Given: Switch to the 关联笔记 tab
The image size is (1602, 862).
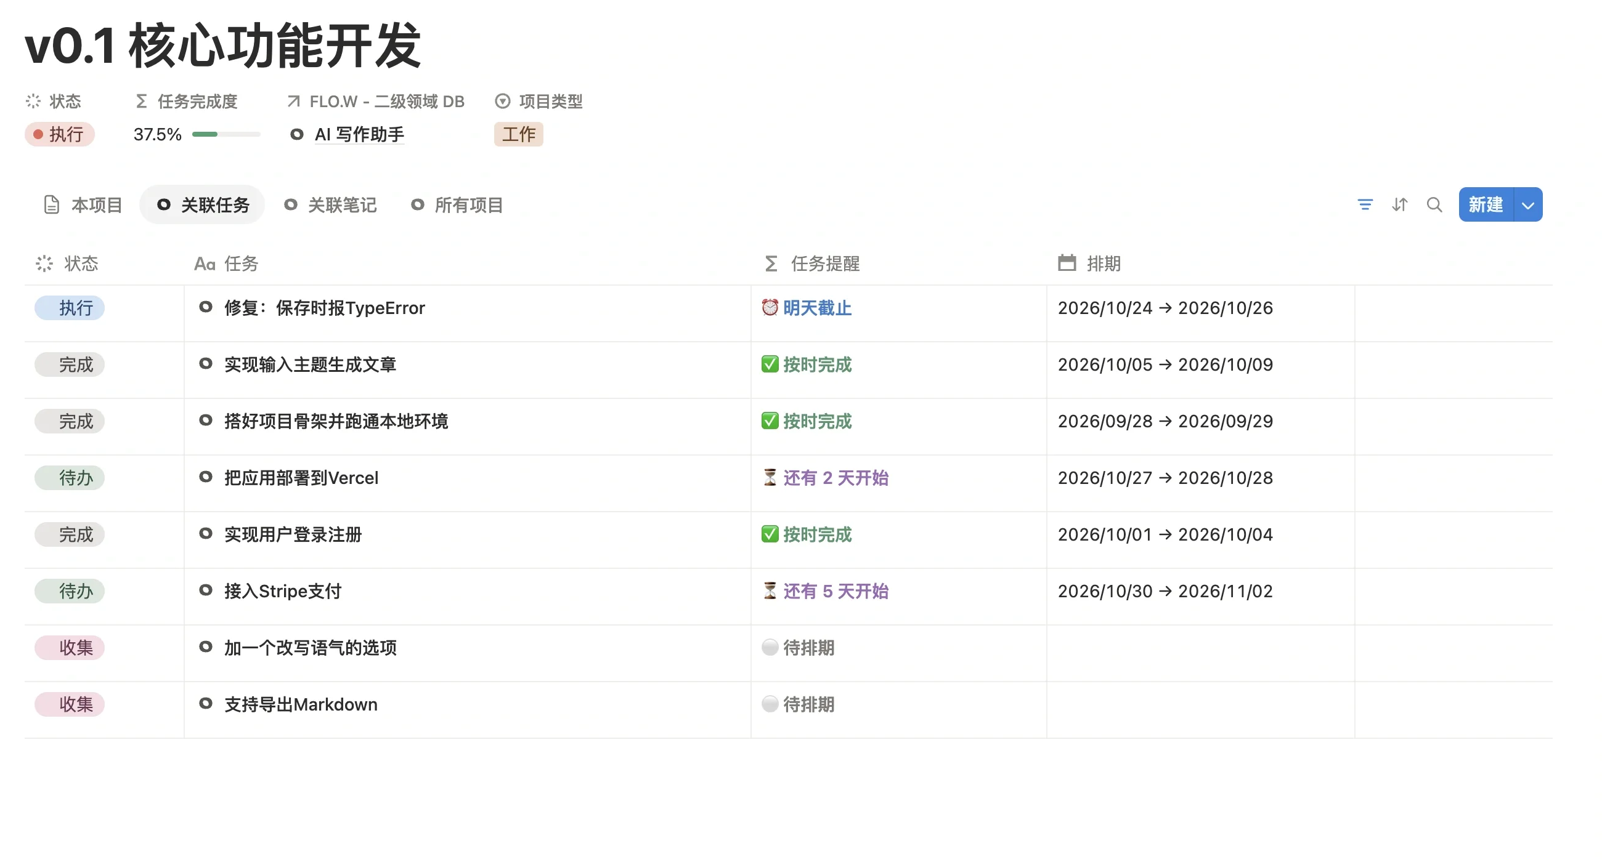Looking at the screenshot, I should coord(330,204).
